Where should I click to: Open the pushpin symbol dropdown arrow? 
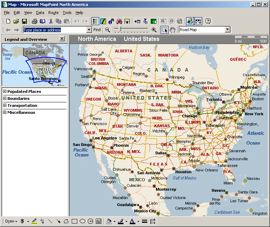pos(28,221)
